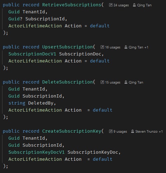The width and height of the screenshot is (166, 173).
Task: Click usages icon beside CreateSubscriptionKey
Action: (111, 131)
